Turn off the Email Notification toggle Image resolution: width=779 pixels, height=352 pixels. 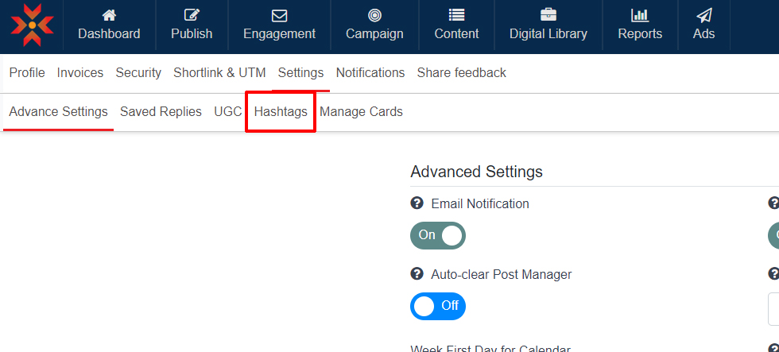(438, 235)
